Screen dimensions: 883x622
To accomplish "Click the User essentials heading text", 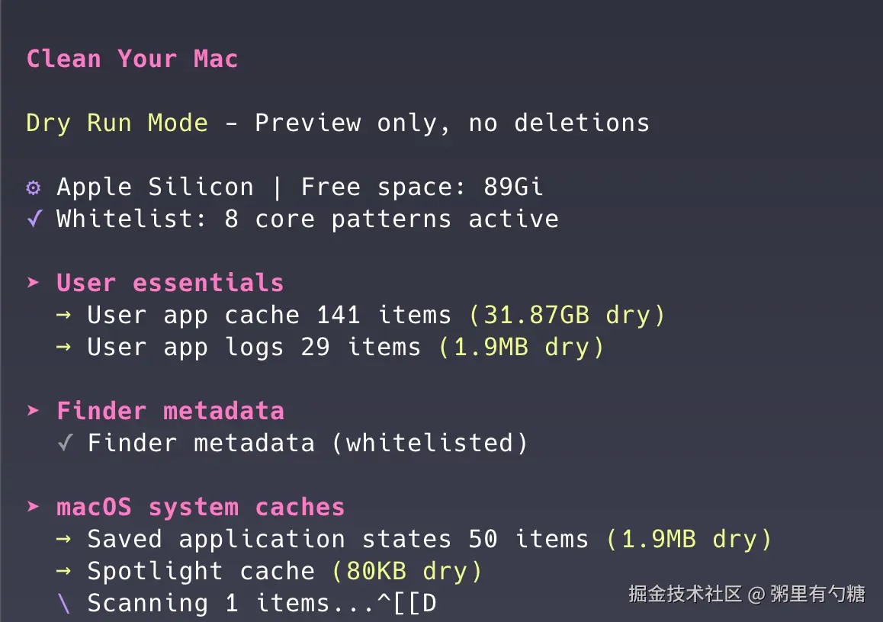I will 170,283.
